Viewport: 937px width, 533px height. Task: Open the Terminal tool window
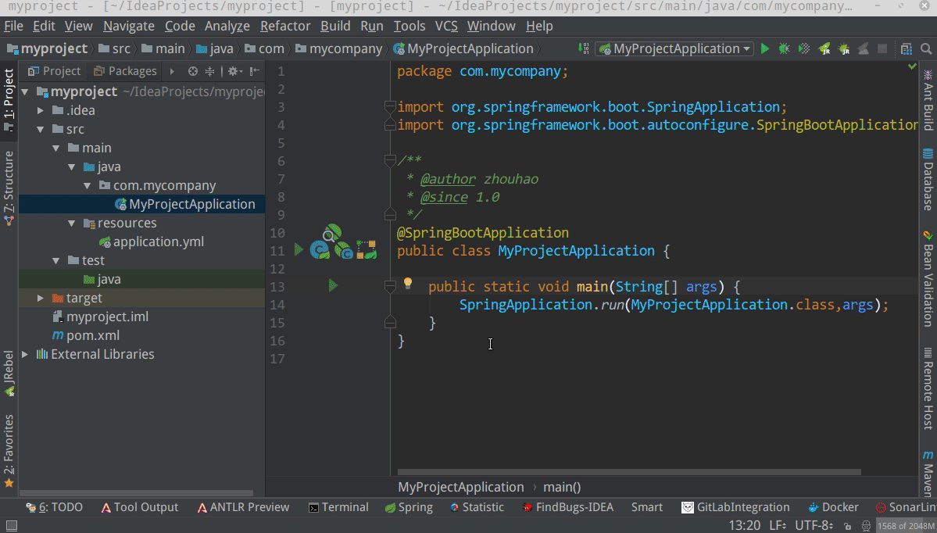pos(338,507)
